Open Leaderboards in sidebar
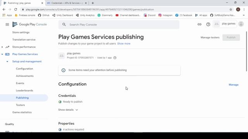248x139 pixels. (24, 90)
